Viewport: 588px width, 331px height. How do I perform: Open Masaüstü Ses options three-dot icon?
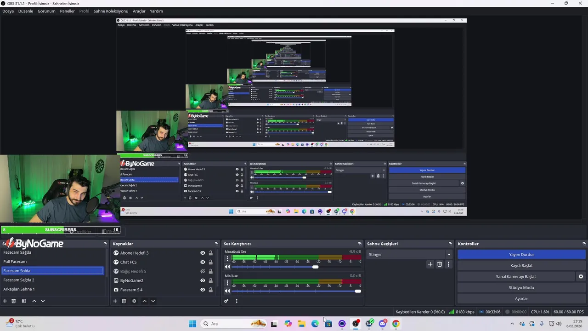227,258
